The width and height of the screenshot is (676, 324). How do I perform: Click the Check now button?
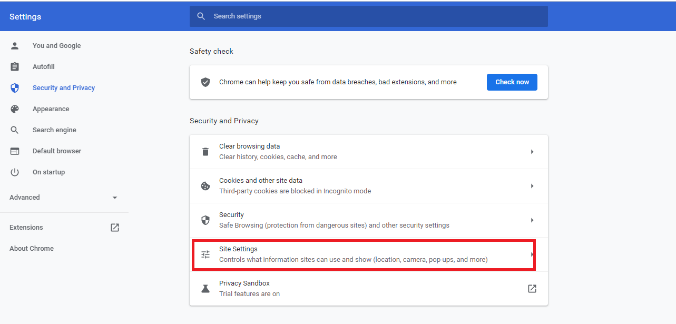[512, 82]
